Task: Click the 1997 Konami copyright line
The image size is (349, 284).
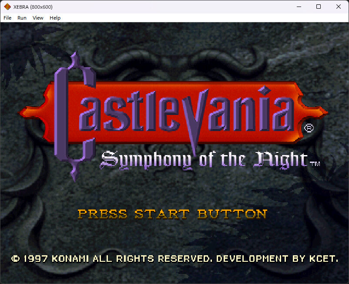Action: (x=175, y=259)
